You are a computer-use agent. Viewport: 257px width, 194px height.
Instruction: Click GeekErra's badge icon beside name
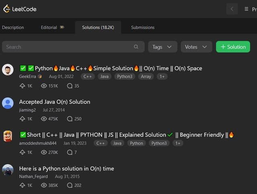40,77
